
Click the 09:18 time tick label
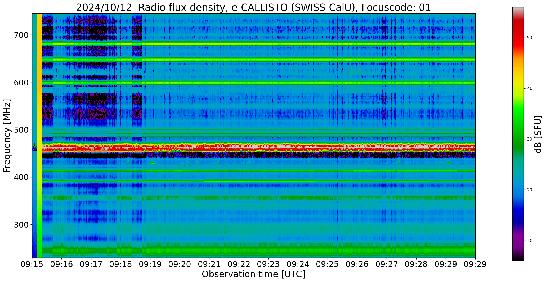pyautogui.click(x=121, y=265)
